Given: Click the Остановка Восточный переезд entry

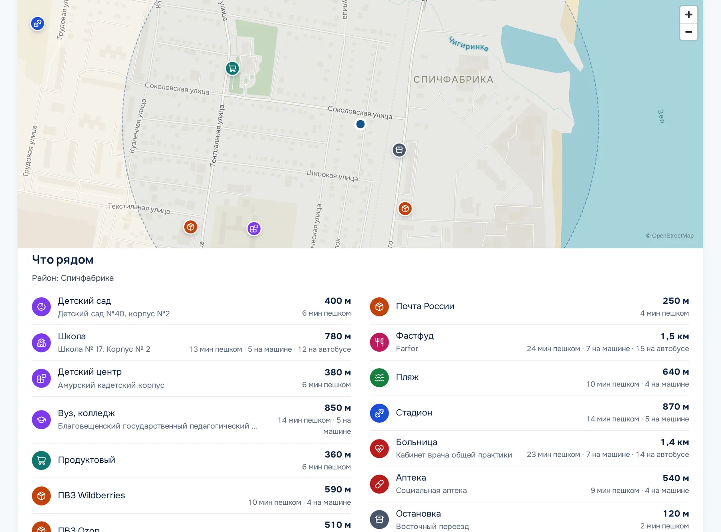Looking at the screenshot, I should point(530,519).
